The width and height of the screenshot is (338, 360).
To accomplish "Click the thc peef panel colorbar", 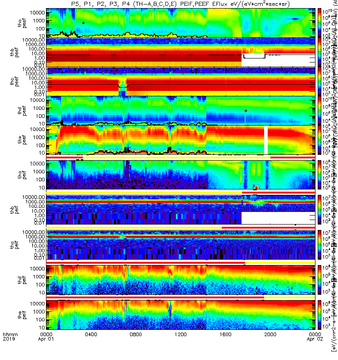I will [320, 81].
